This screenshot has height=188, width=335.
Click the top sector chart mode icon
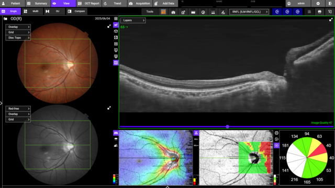pyautogui.click(x=276, y=133)
